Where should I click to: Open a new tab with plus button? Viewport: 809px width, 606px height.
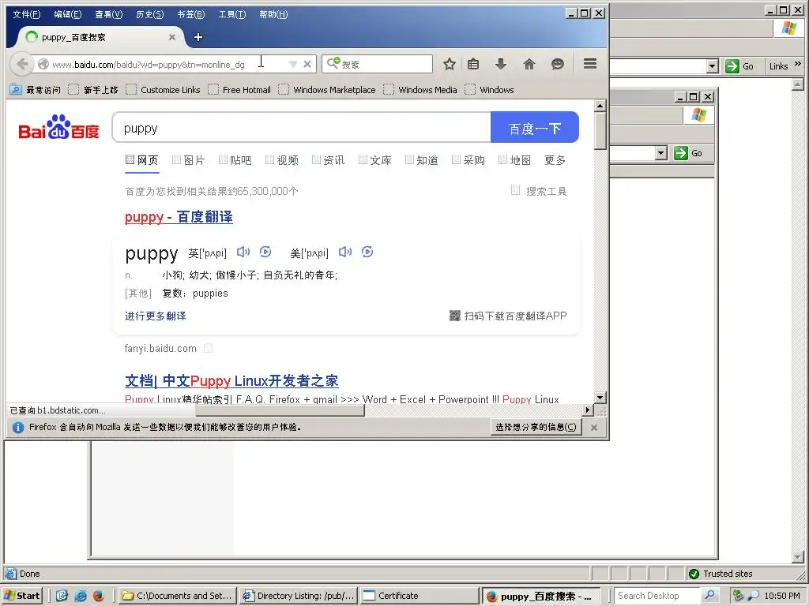coord(198,37)
